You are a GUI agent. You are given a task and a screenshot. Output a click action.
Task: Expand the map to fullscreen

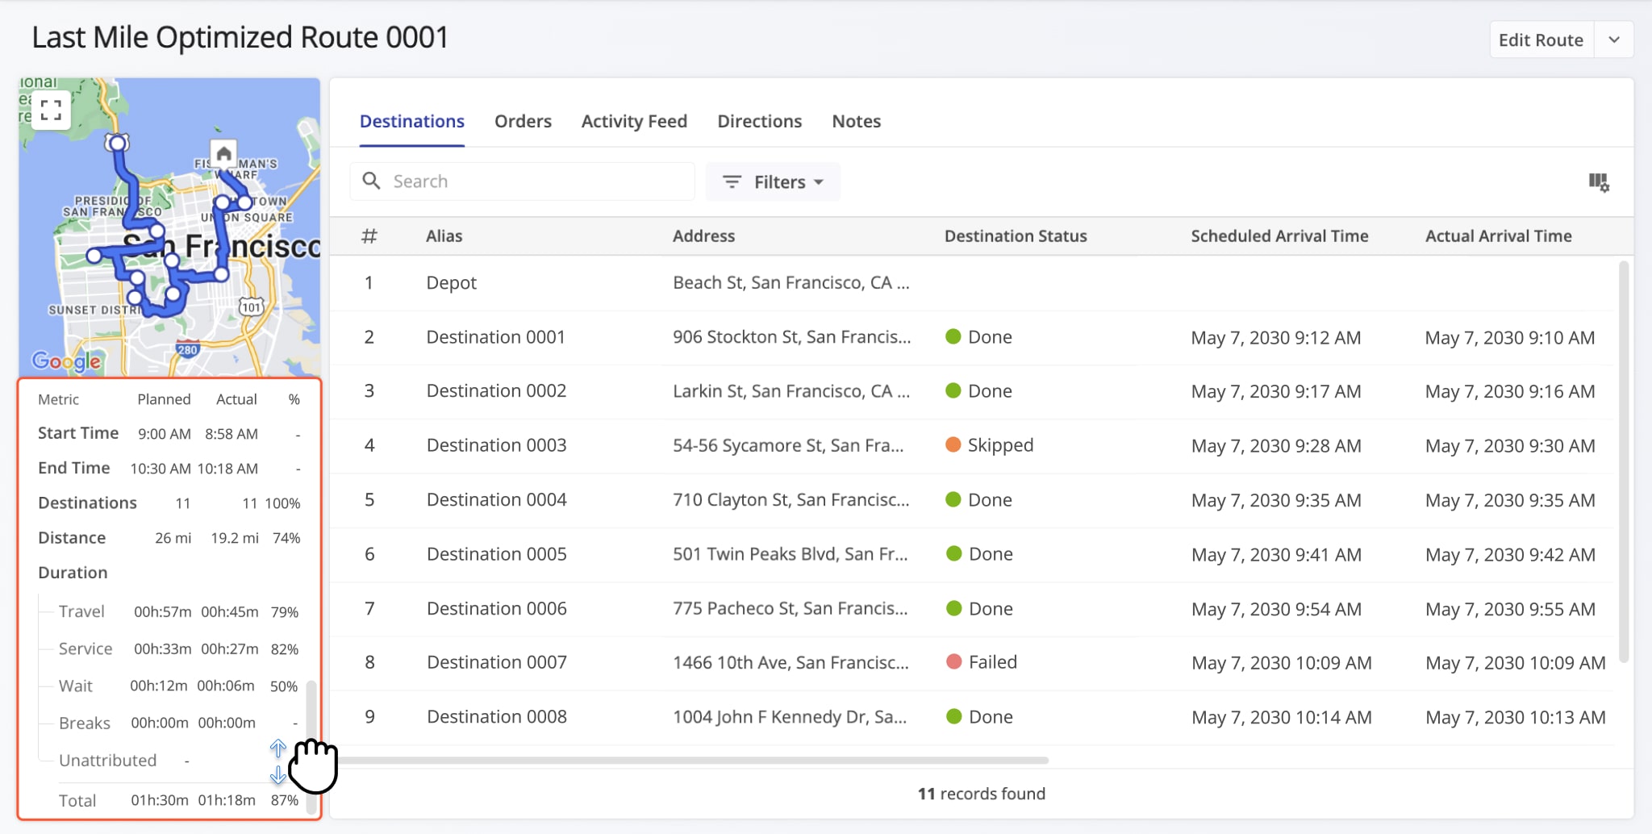click(x=51, y=110)
